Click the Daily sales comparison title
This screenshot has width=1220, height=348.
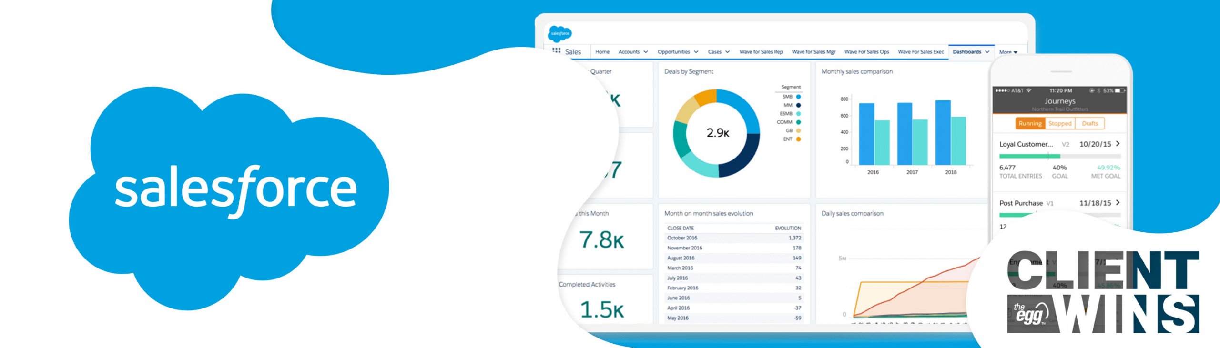tap(852, 213)
